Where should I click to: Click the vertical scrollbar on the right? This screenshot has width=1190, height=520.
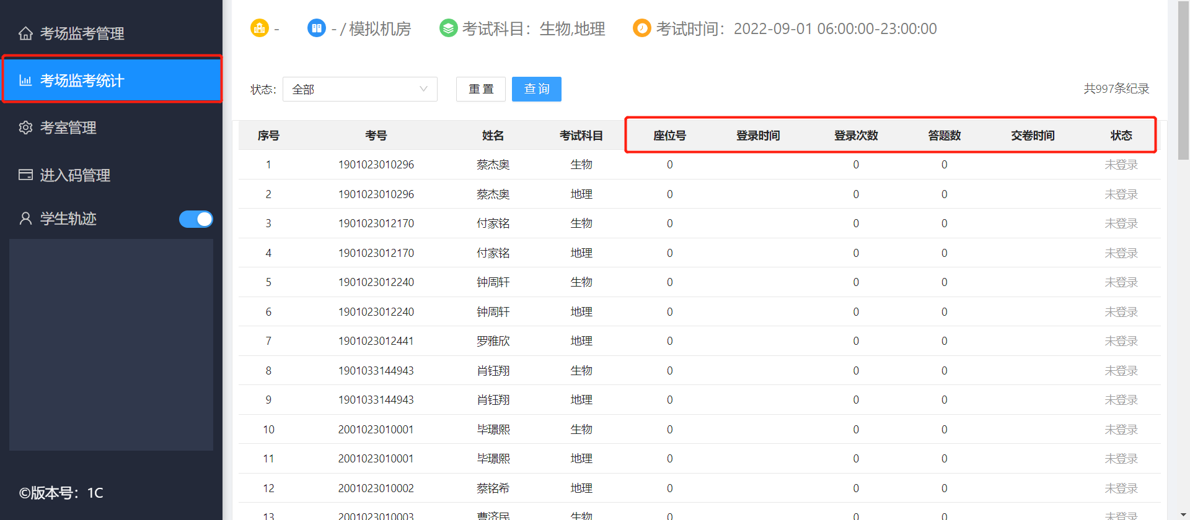[x=1183, y=80]
